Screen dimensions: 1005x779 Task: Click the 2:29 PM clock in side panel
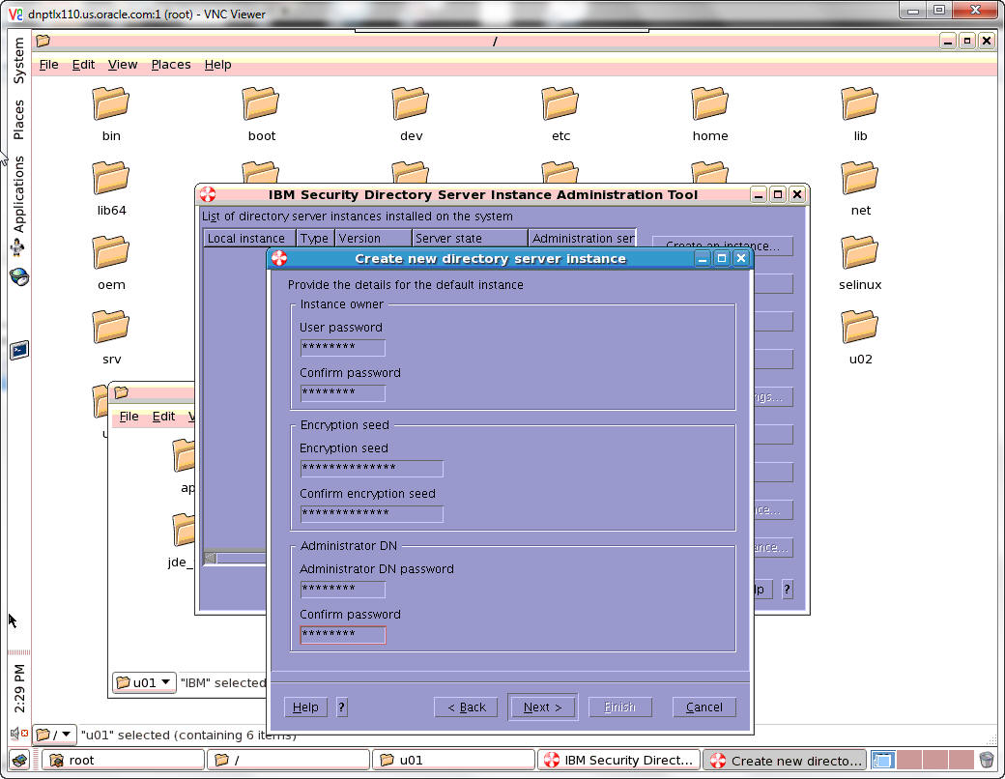pyautogui.click(x=19, y=688)
